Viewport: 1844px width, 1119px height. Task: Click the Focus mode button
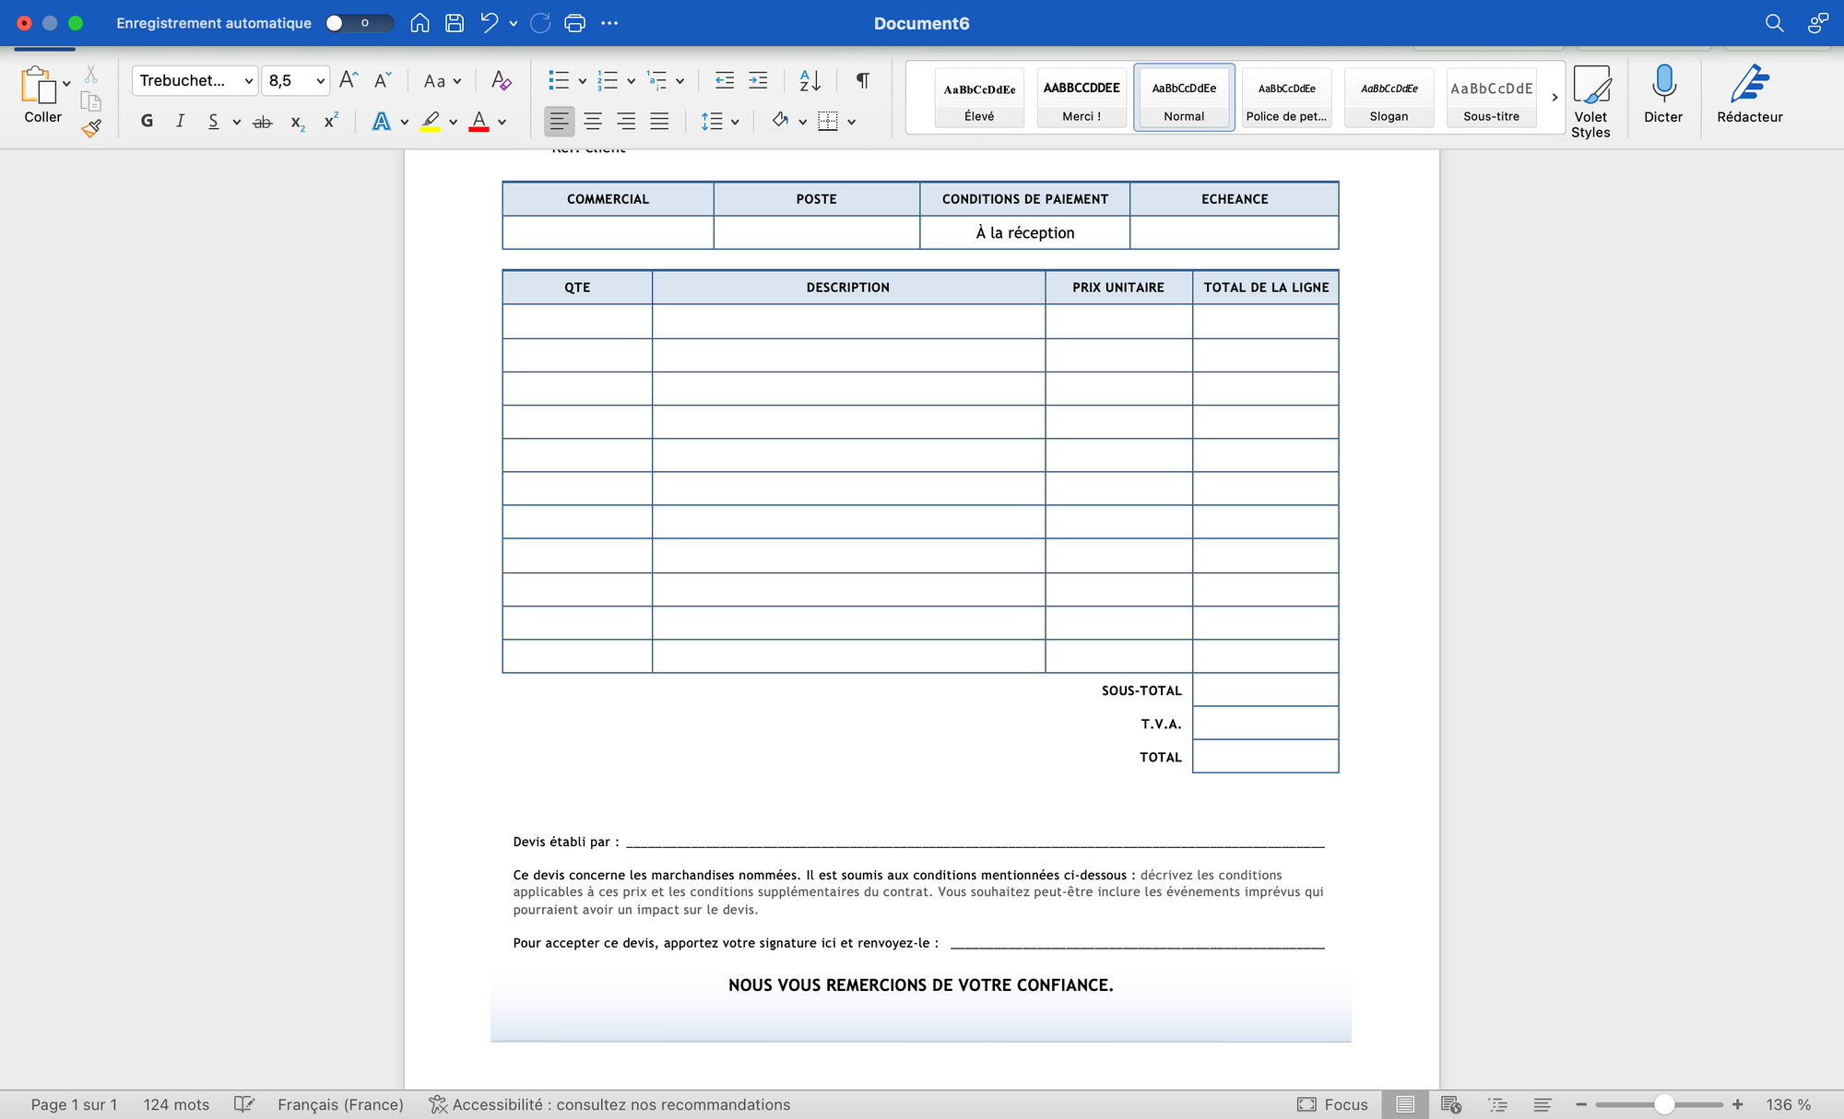click(x=1332, y=1104)
